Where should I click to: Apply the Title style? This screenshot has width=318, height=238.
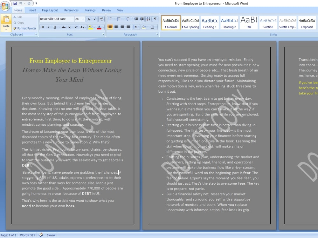[x=249, y=23]
